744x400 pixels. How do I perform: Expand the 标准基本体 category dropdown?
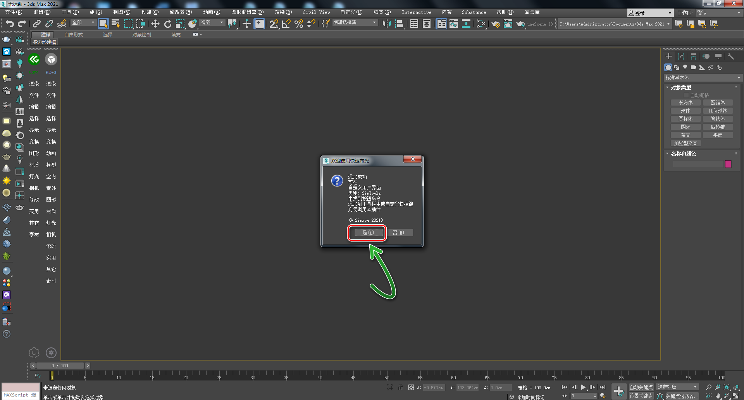[x=703, y=78]
